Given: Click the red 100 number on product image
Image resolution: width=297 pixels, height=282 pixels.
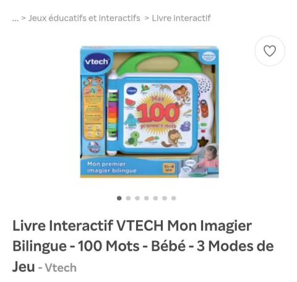Looking at the screenshot, I should pyautogui.click(x=158, y=113).
